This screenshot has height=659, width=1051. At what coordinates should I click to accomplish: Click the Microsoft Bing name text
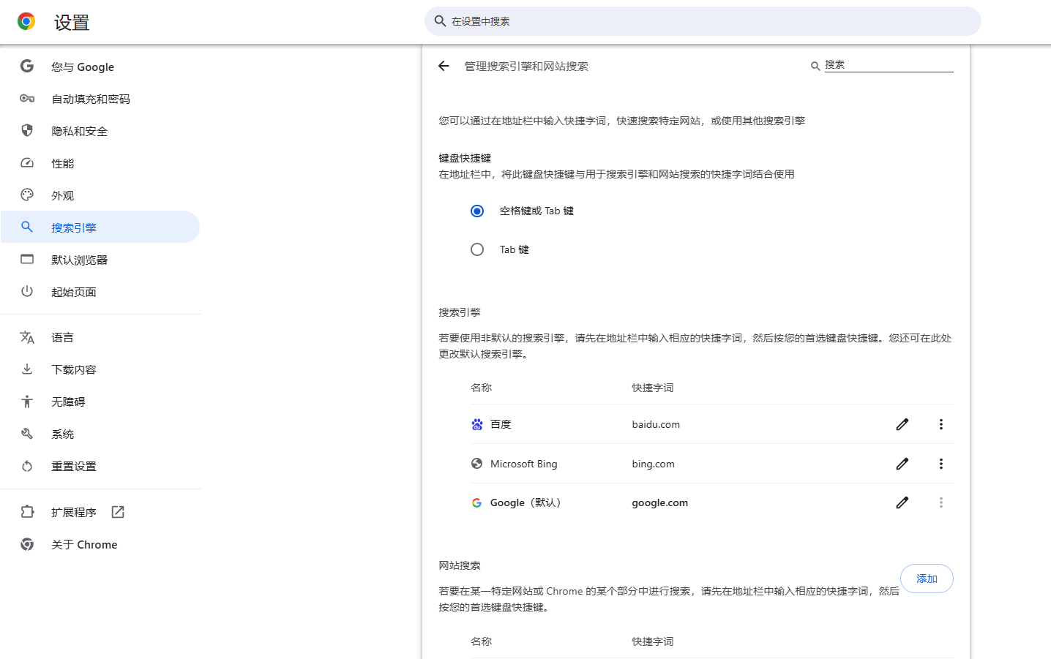tap(524, 464)
